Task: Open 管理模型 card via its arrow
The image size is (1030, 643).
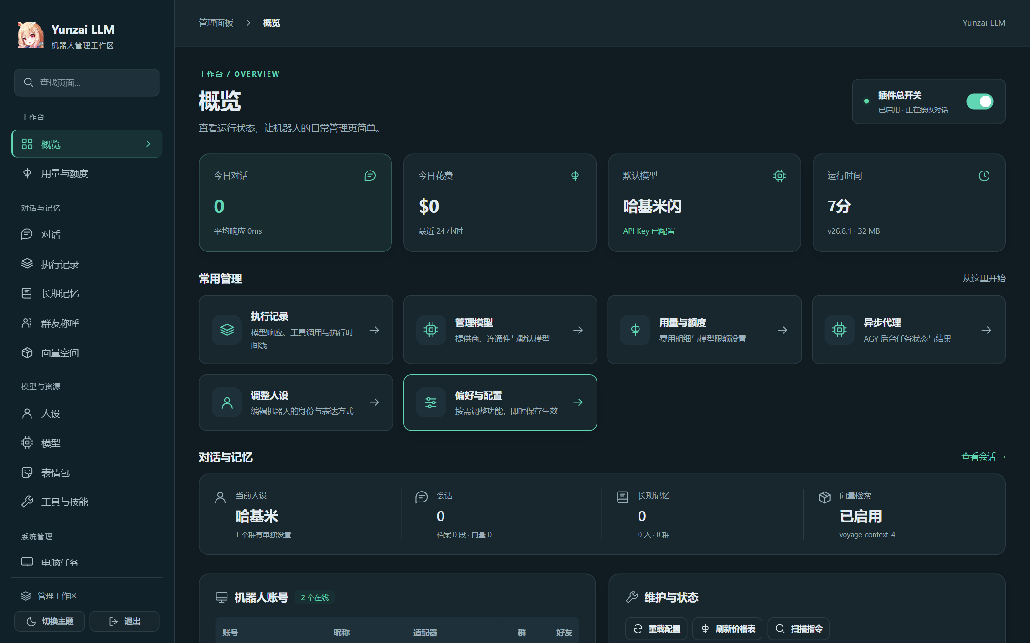Action: point(578,330)
